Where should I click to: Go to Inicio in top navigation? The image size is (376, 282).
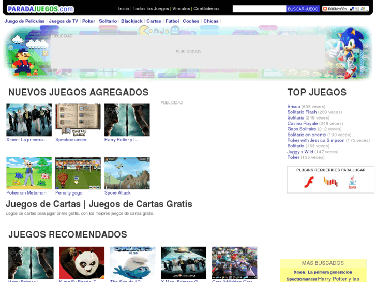coord(124,9)
